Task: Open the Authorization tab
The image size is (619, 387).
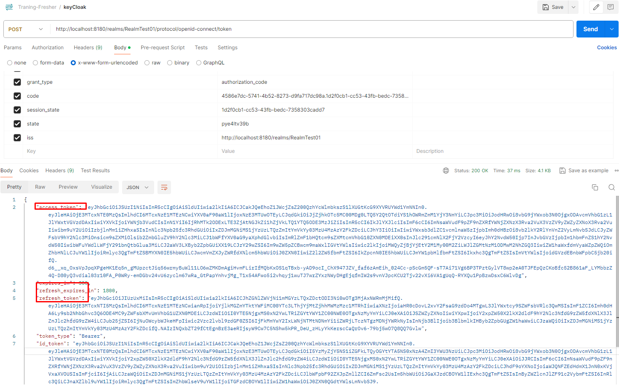Action: pyautogui.click(x=48, y=48)
